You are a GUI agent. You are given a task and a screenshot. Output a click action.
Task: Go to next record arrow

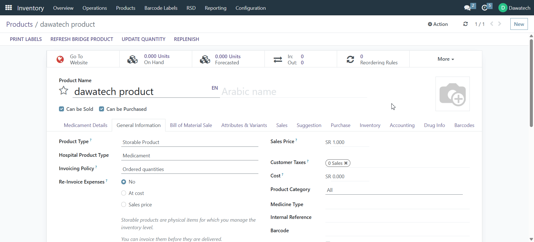pos(500,24)
